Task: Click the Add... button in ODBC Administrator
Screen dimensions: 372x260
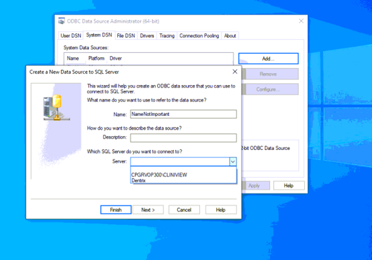Action: point(268,58)
